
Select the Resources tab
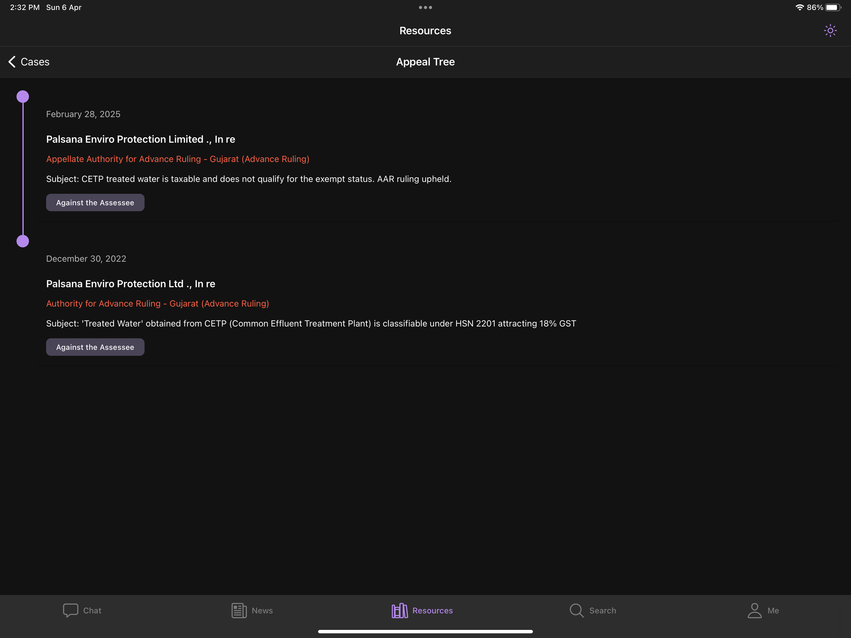(422, 610)
